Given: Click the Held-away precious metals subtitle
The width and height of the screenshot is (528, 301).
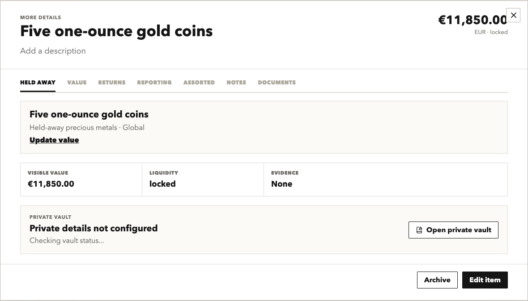Looking at the screenshot, I should point(87,128).
